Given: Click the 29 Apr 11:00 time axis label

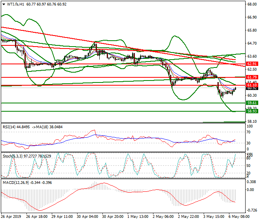Looking at the screenshot, I should coord(62,217).
